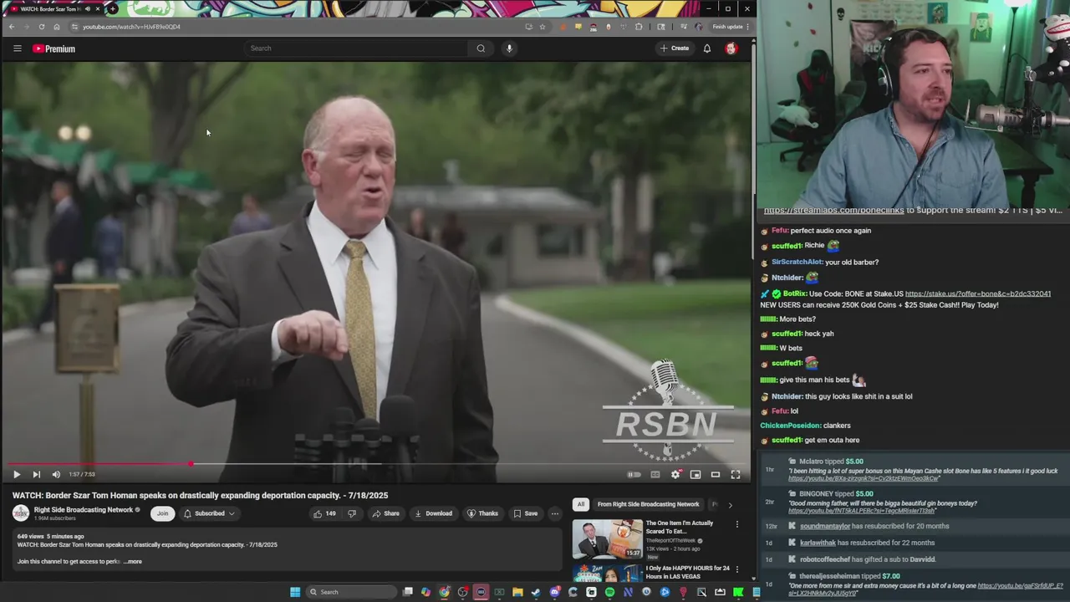This screenshot has width=1070, height=602.
Task: Focus the YouTube search box
Action: pyautogui.click(x=357, y=48)
